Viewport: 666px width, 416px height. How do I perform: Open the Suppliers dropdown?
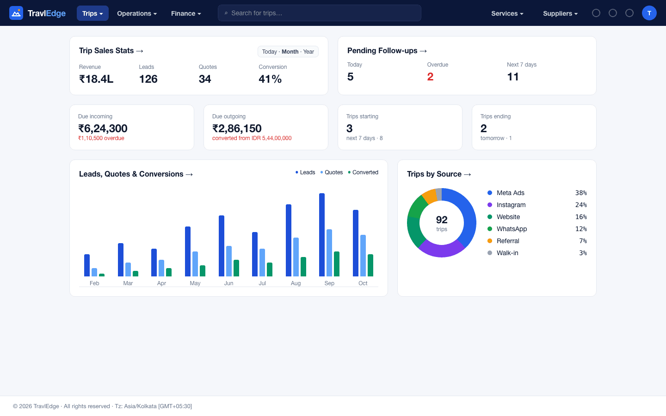(560, 13)
